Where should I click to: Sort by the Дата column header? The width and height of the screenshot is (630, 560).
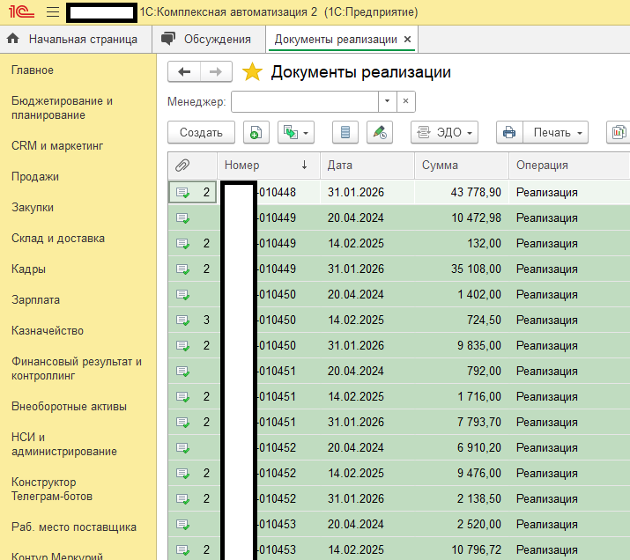tap(367, 166)
